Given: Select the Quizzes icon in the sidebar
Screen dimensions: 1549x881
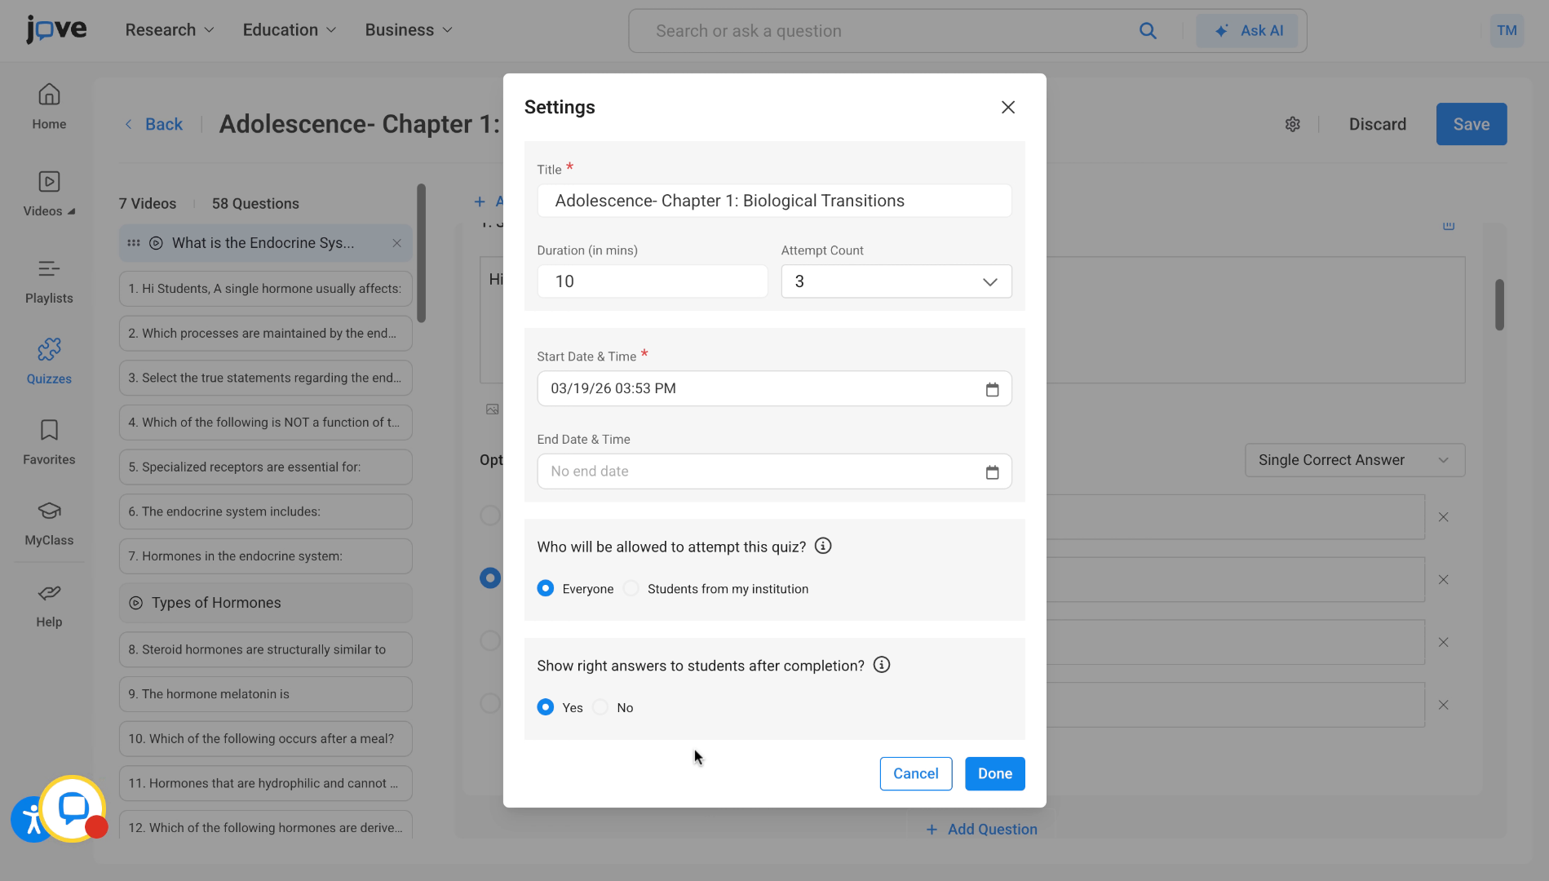Looking at the screenshot, I should click(49, 359).
